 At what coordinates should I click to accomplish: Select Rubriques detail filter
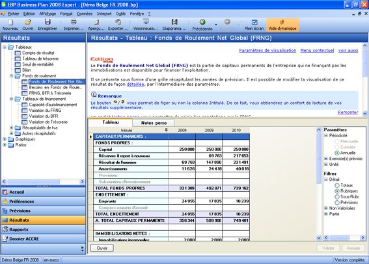(337, 191)
